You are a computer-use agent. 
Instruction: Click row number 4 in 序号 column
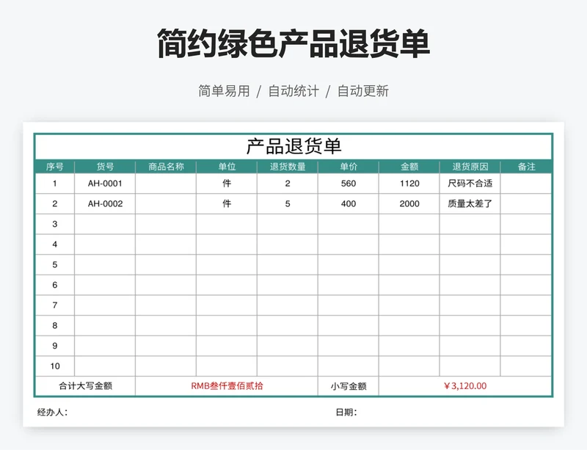coord(54,244)
